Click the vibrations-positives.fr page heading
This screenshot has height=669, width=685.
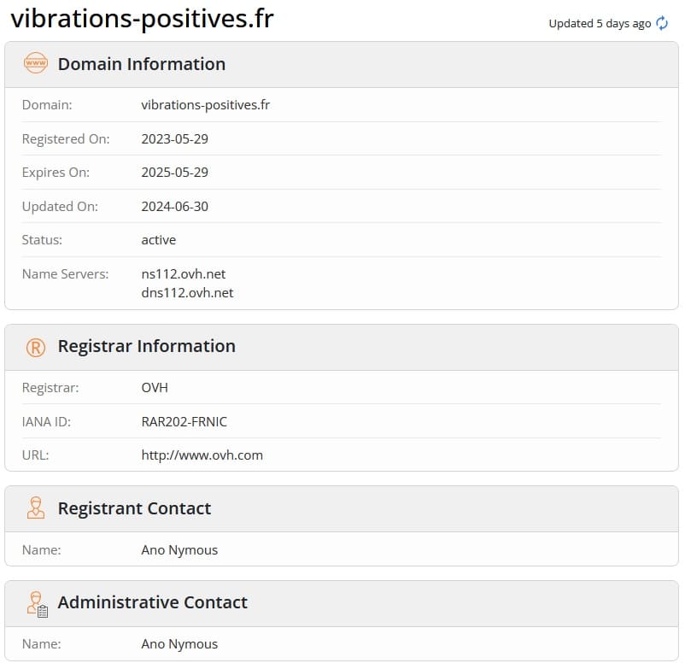coord(142,18)
